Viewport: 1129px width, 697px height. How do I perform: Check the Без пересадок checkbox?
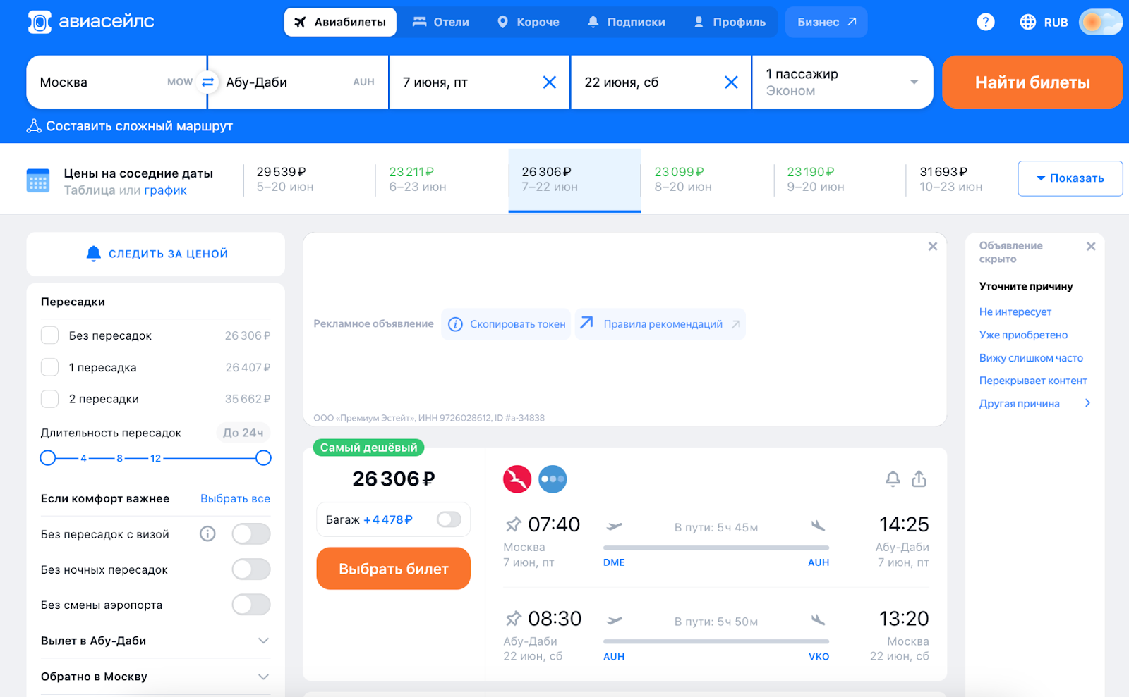[x=49, y=335]
